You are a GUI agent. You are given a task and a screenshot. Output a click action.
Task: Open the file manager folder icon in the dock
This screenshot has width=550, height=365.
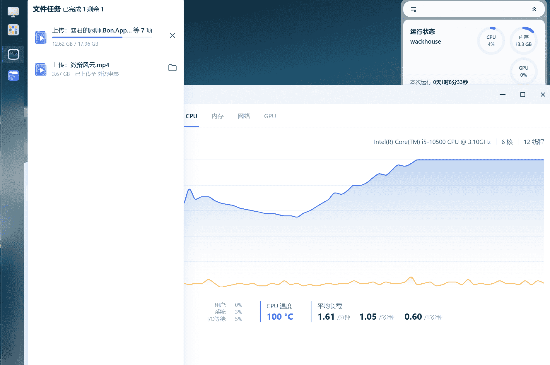pos(13,75)
